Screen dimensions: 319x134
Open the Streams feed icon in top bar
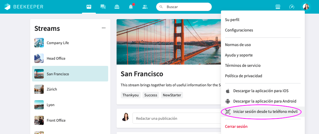tap(89, 7)
